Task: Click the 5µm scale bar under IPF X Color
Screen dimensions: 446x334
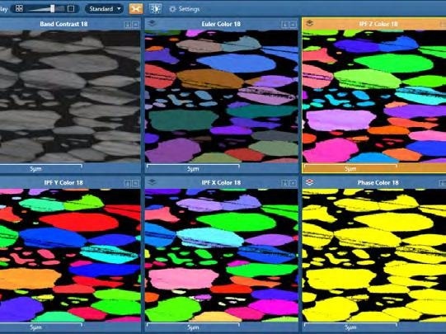Action: point(193,327)
